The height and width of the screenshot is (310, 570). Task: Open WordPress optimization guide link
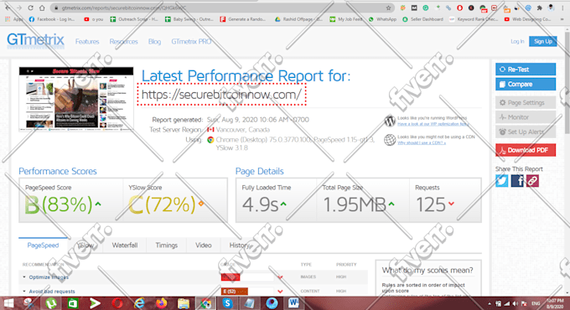pyautogui.click(x=433, y=124)
